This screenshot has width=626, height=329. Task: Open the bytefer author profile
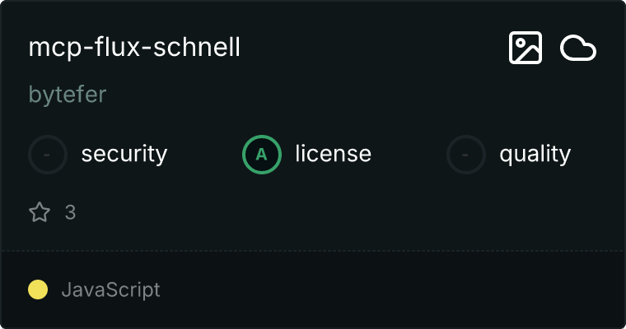coord(68,95)
